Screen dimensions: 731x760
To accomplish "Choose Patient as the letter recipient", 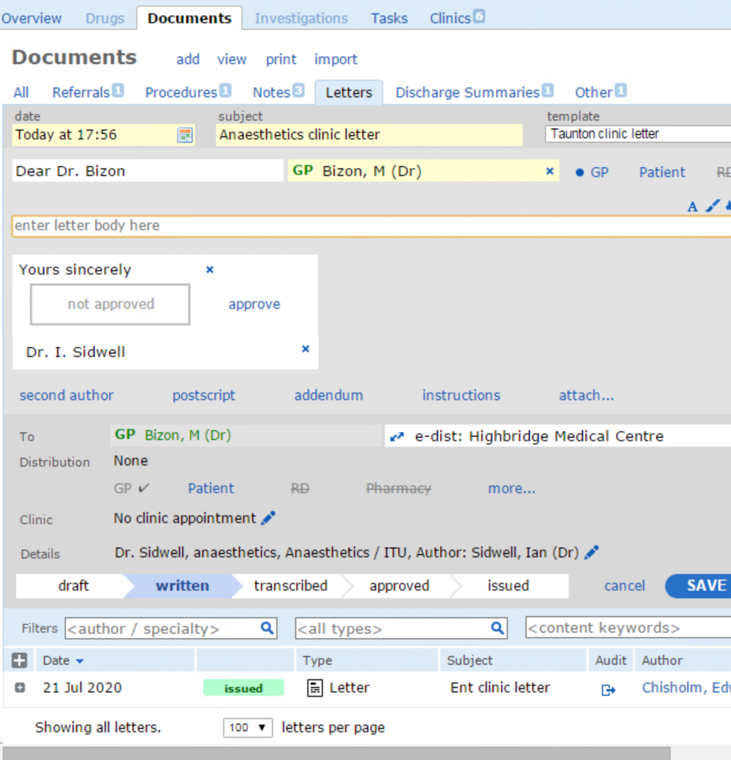I will [662, 173].
